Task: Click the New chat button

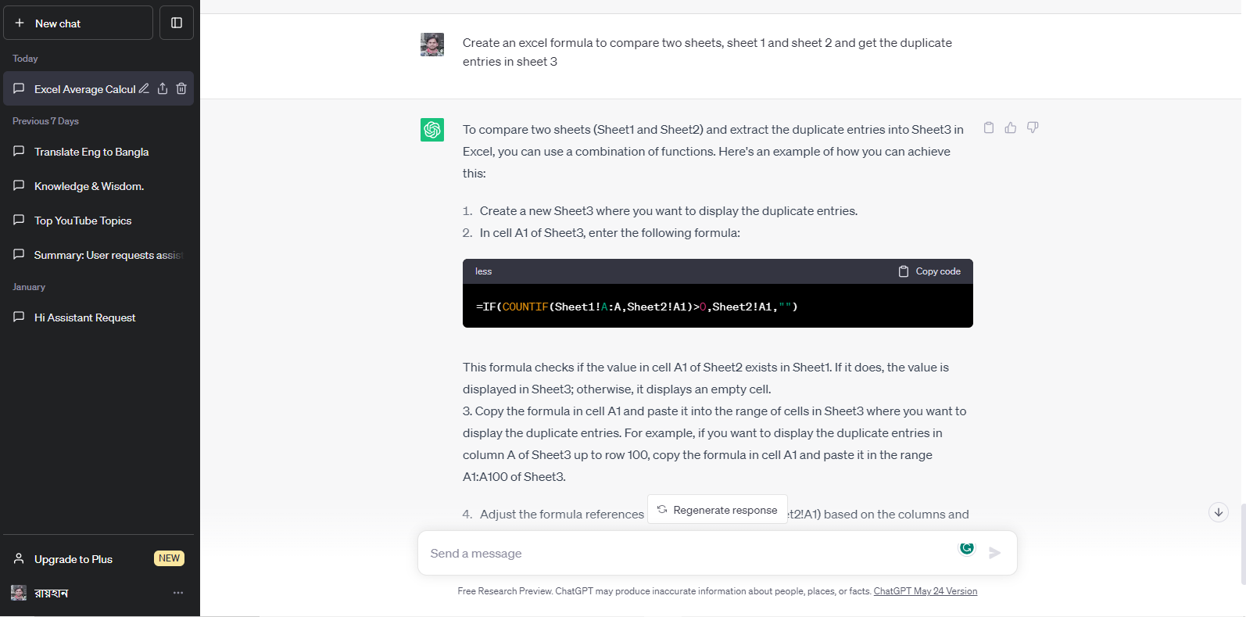Action: click(x=78, y=23)
